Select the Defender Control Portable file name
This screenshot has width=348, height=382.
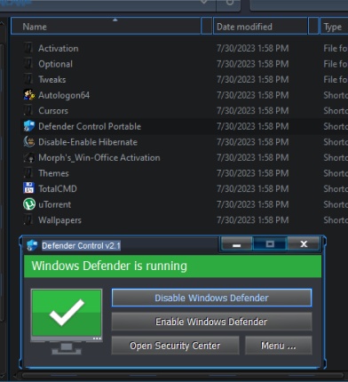click(x=90, y=126)
